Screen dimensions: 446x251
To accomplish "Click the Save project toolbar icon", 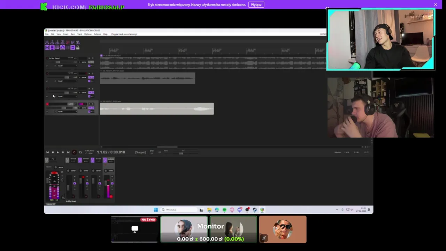I will click(x=57, y=43).
